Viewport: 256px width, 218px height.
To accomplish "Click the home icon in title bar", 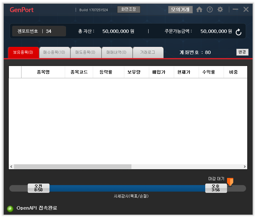I will pos(199,10).
